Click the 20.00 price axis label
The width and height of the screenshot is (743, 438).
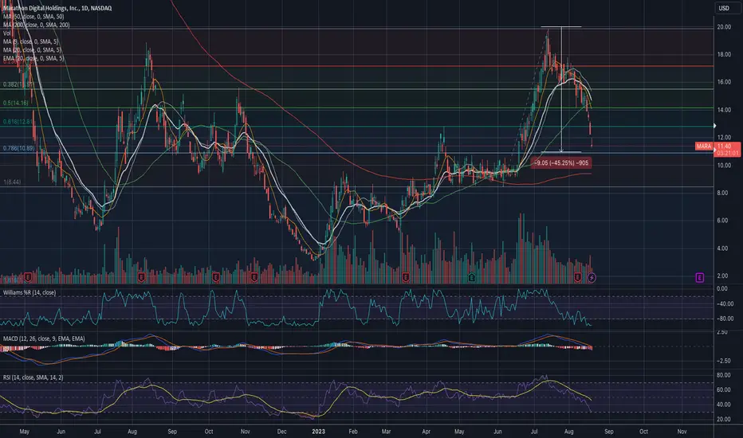[x=724, y=27]
